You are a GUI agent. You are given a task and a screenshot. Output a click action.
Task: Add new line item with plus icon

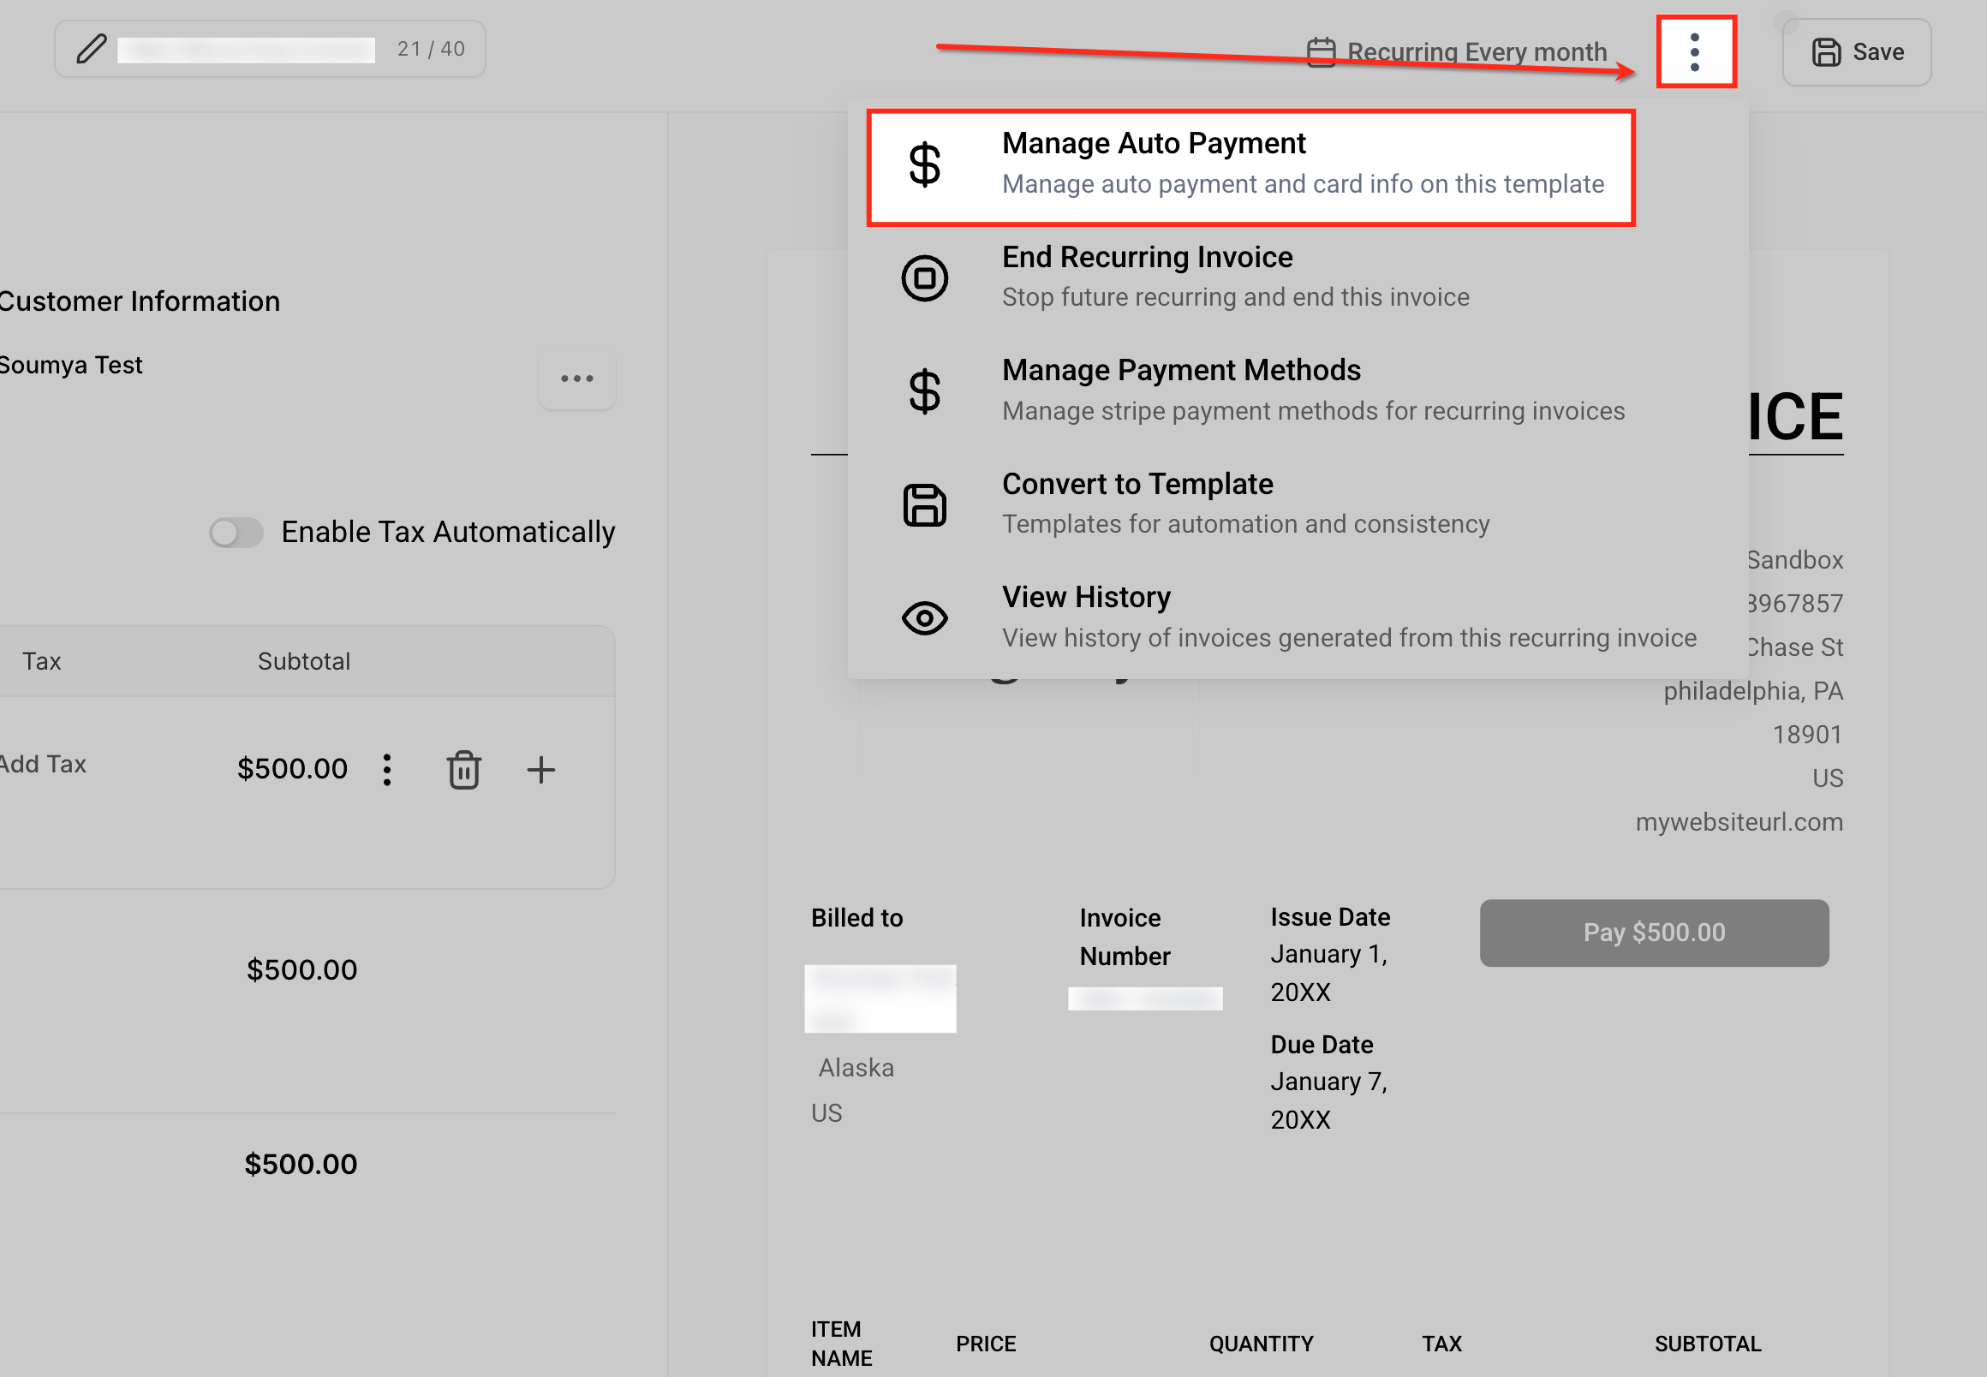pyautogui.click(x=541, y=769)
